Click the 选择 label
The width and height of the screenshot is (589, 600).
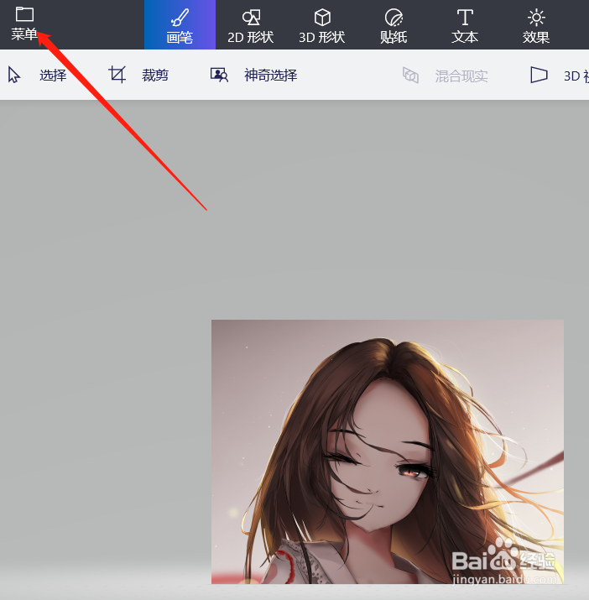click(53, 75)
